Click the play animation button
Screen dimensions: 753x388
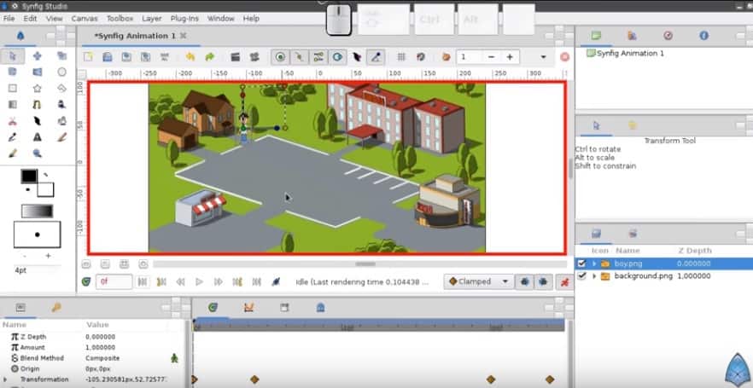199,282
